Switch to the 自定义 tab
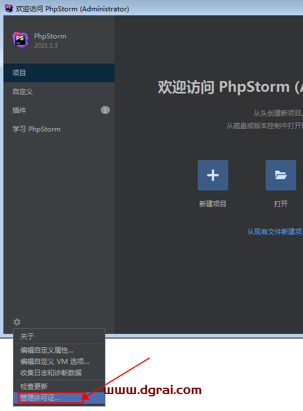This screenshot has width=303, height=411. [59, 92]
